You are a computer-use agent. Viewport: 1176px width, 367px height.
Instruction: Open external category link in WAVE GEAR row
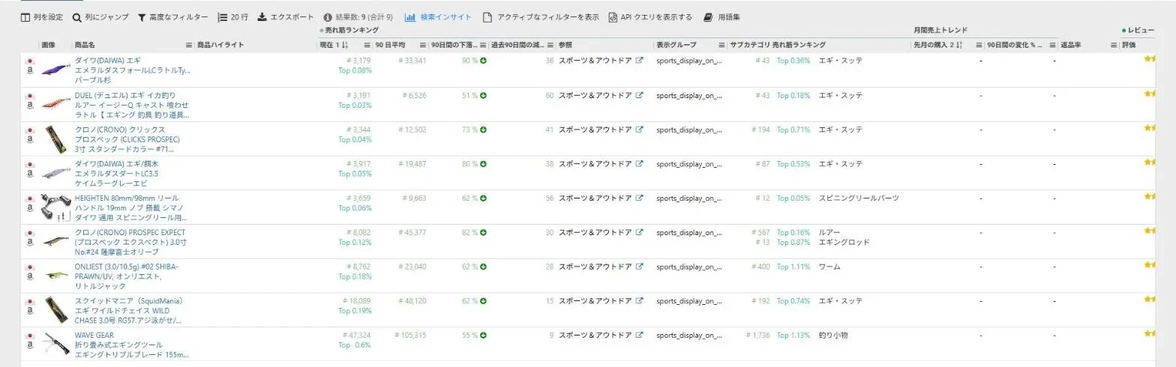coord(639,336)
